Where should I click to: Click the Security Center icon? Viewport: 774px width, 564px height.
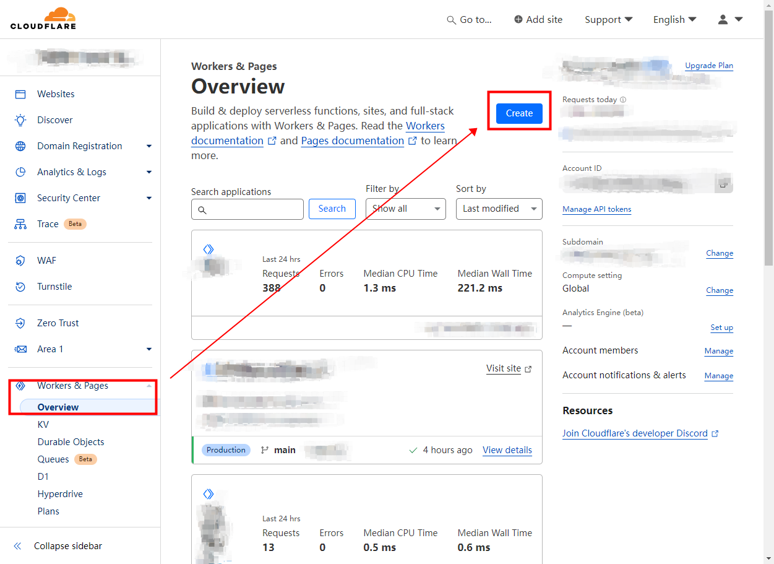20,198
